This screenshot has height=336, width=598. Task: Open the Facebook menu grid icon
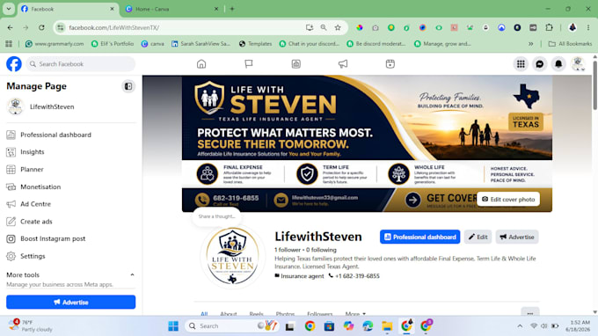coord(521,64)
